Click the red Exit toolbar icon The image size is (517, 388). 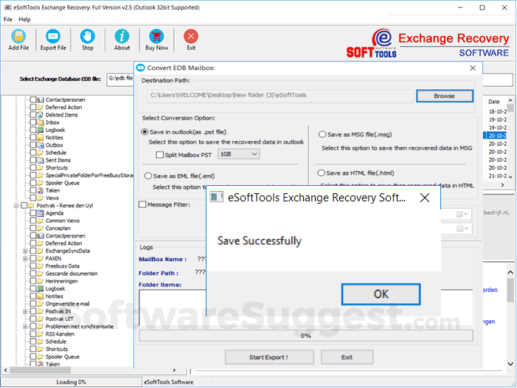tap(191, 36)
